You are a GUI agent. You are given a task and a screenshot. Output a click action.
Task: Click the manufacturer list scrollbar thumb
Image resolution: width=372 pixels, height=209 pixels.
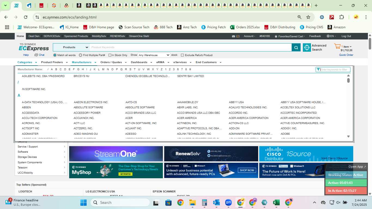pos(348,81)
